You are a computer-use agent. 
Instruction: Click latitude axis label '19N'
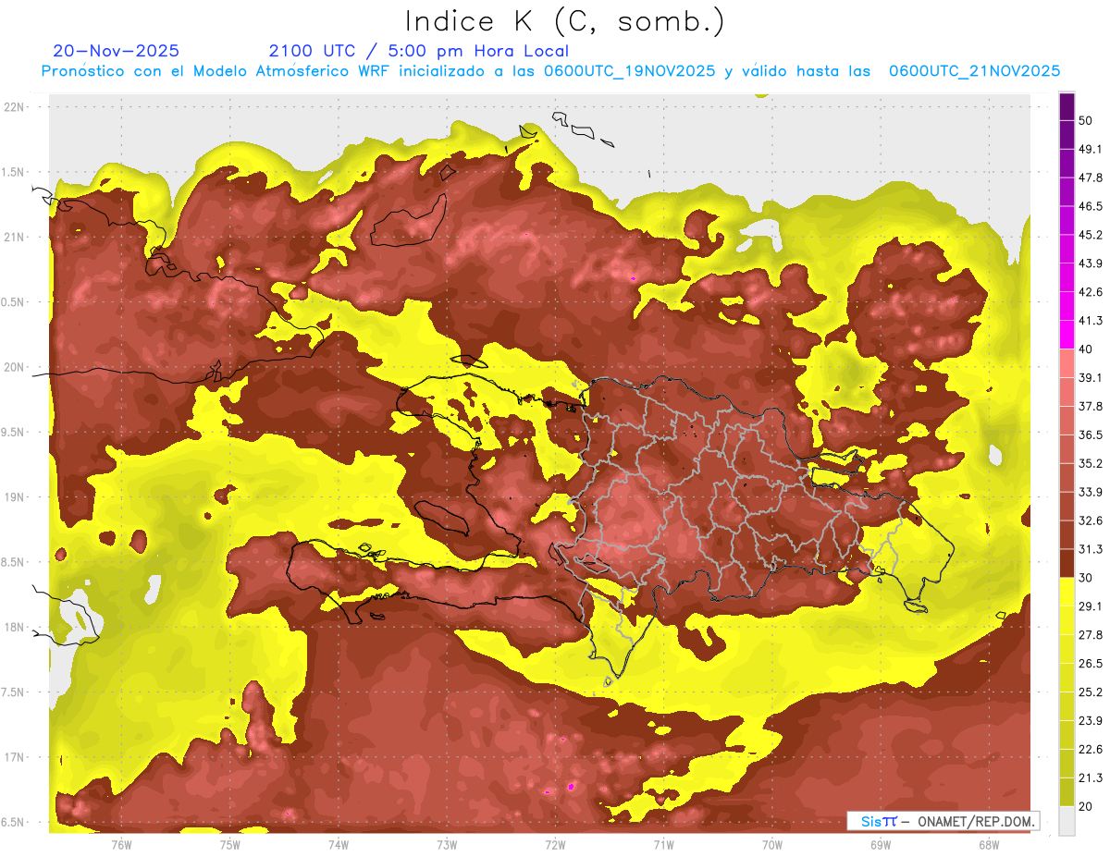coord(14,496)
